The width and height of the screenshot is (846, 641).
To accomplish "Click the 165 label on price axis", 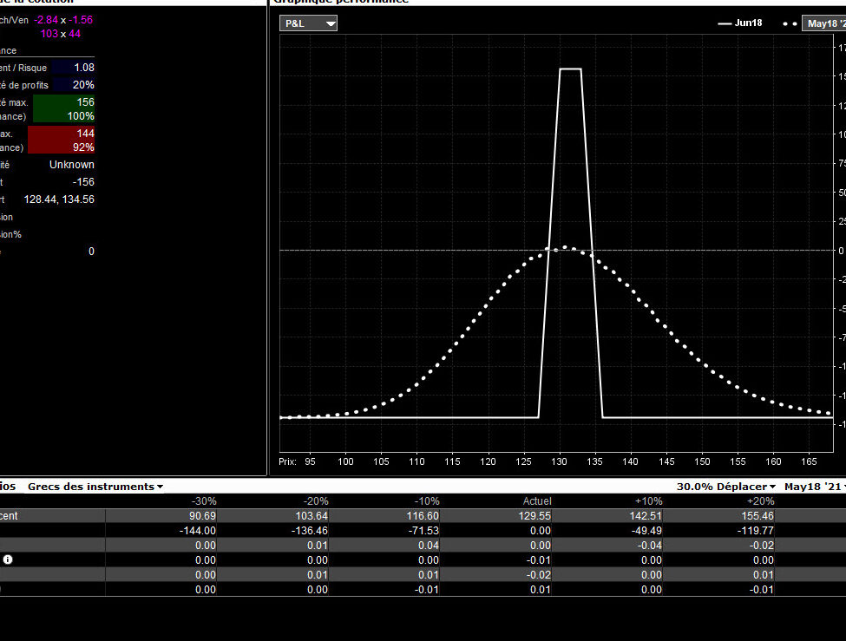I will point(809,461).
